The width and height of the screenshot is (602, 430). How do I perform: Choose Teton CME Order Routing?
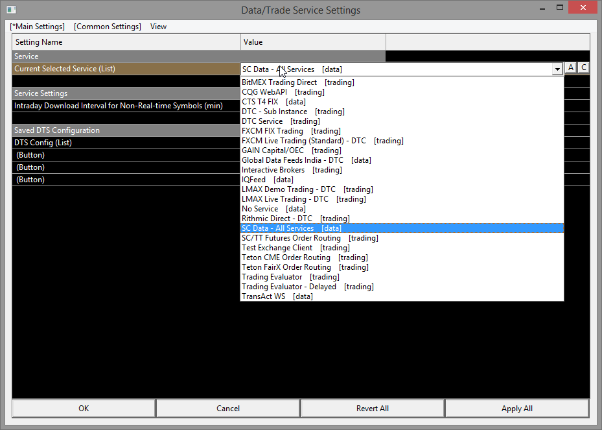(402, 257)
